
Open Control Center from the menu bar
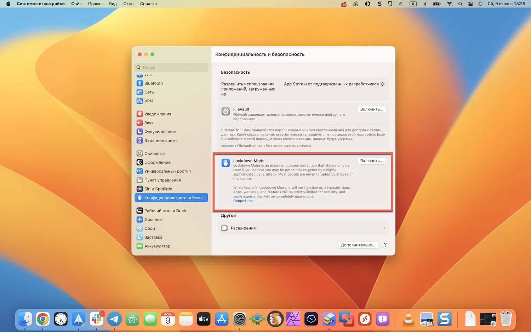(470, 4)
